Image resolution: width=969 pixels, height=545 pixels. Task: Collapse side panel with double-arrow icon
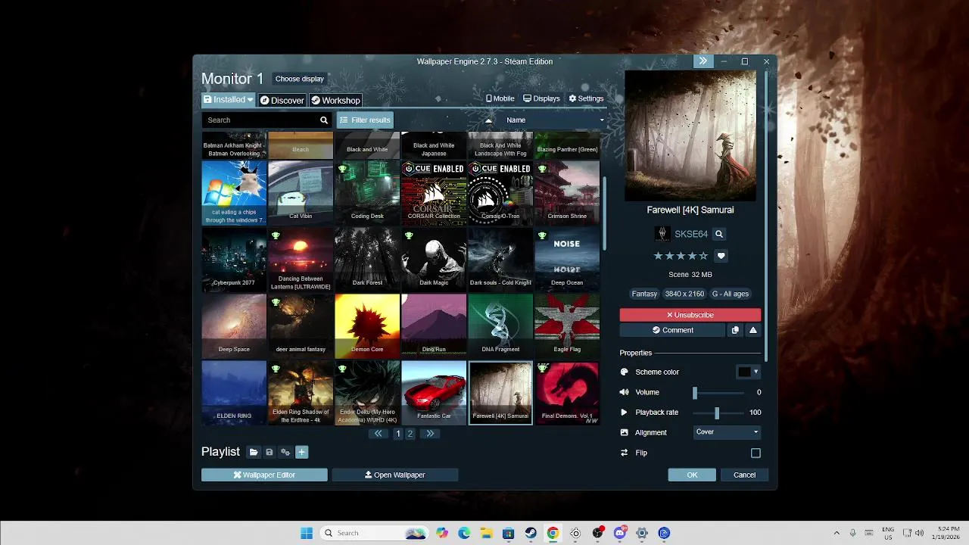pyautogui.click(x=703, y=61)
